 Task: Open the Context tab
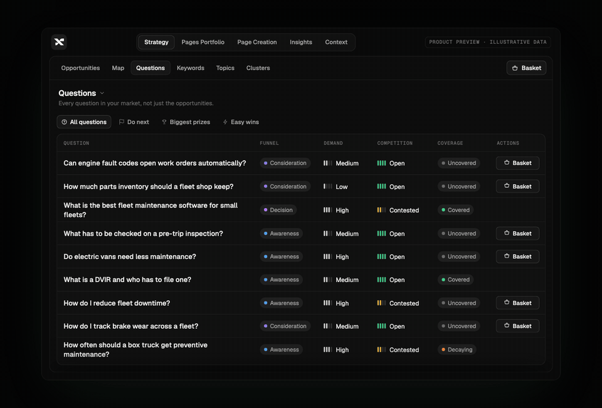336,42
